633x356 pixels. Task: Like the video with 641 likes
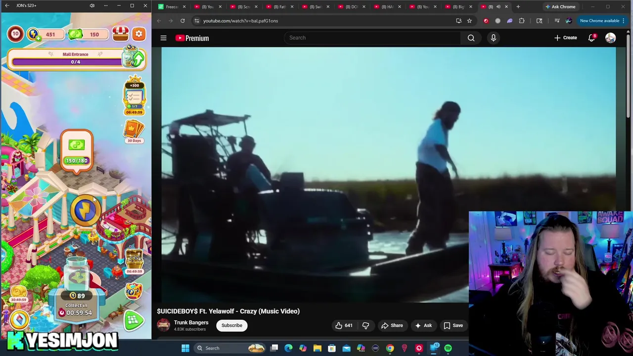[344, 325]
